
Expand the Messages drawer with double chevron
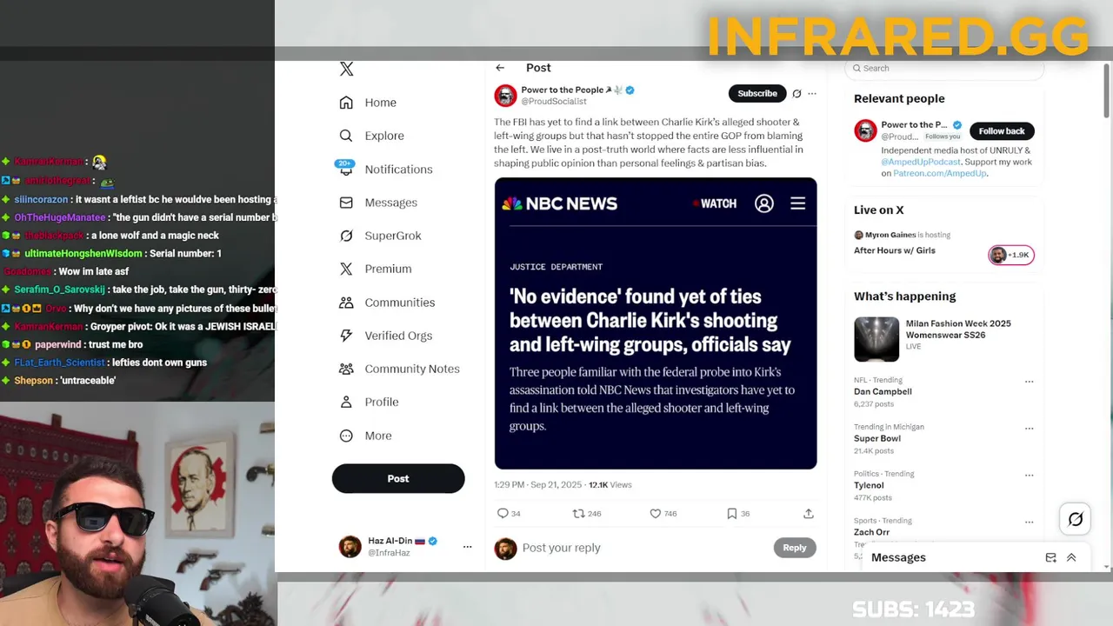pyautogui.click(x=1071, y=557)
